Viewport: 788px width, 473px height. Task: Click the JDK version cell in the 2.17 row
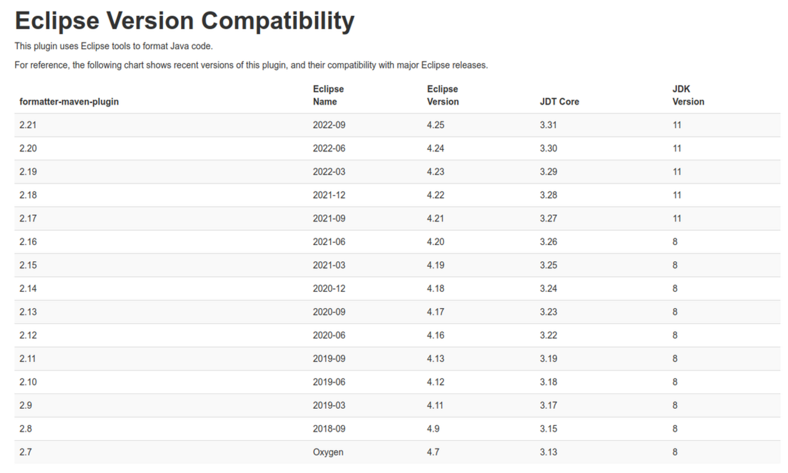[676, 218]
